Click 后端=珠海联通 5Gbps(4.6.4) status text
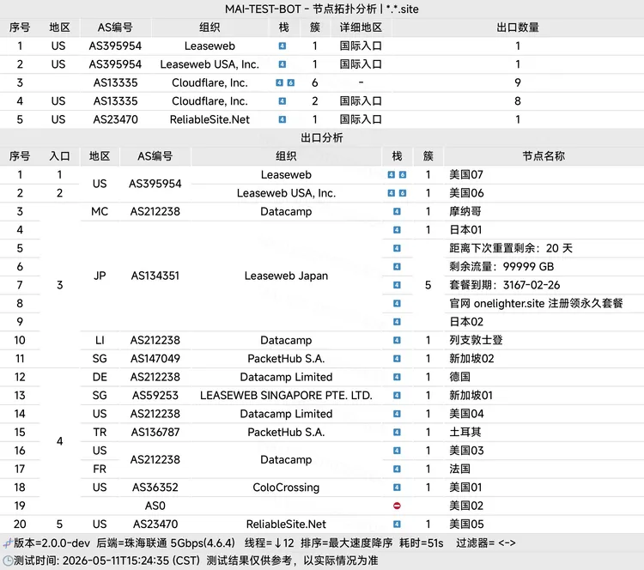The height and width of the screenshot is (570, 644). coord(166,543)
